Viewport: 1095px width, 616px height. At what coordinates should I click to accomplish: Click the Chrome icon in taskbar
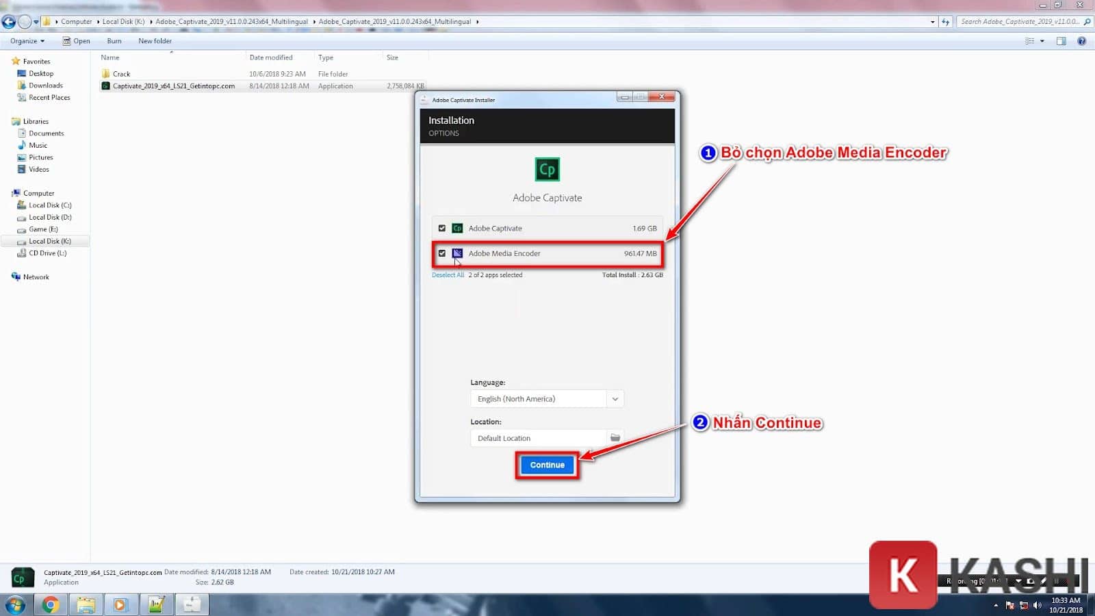[x=50, y=604]
